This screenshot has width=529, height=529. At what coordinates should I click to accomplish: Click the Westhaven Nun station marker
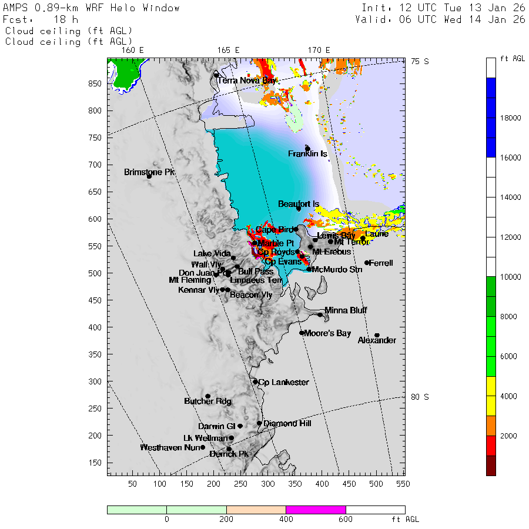tap(203, 447)
